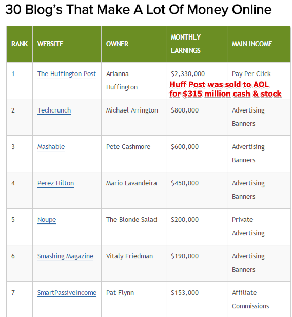Visit the SmartPassiveIncome link
Screen dimensions: 292x317
(x=67, y=293)
